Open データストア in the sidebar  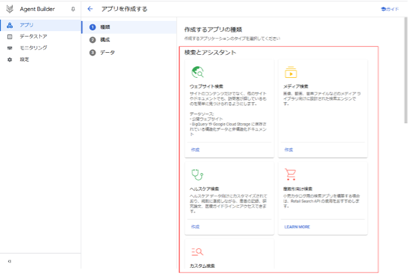tap(41, 37)
